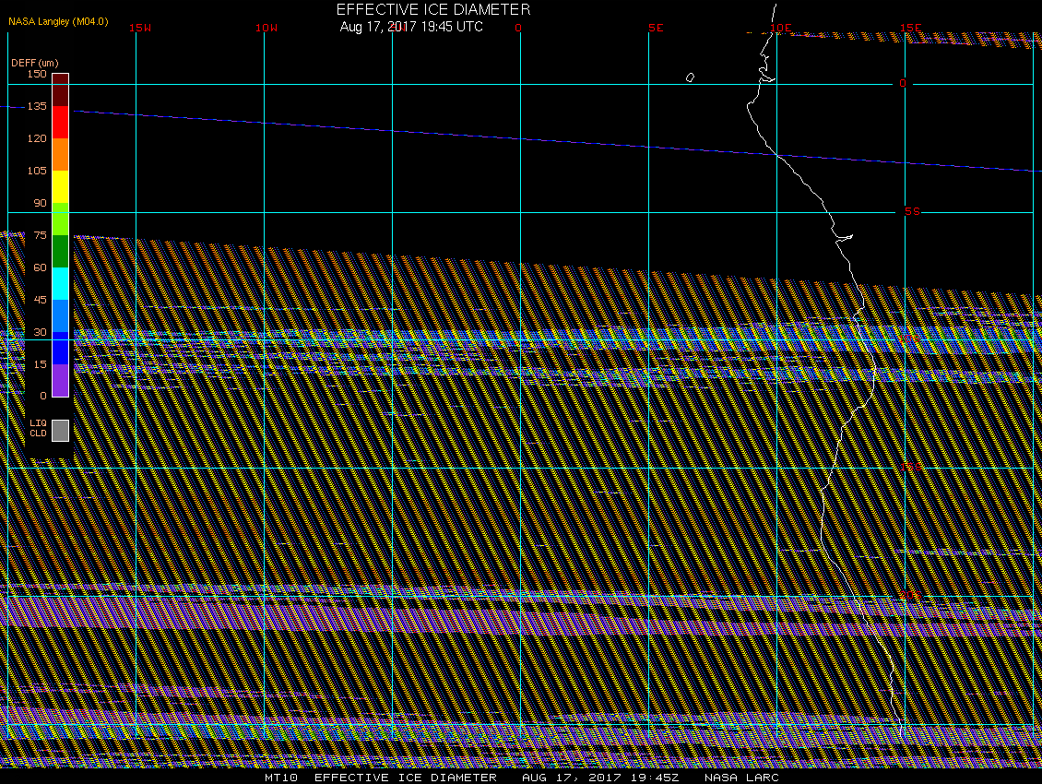Click the '135' color scale value
The height and width of the screenshot is (784, 1042).
click(37, 106)
